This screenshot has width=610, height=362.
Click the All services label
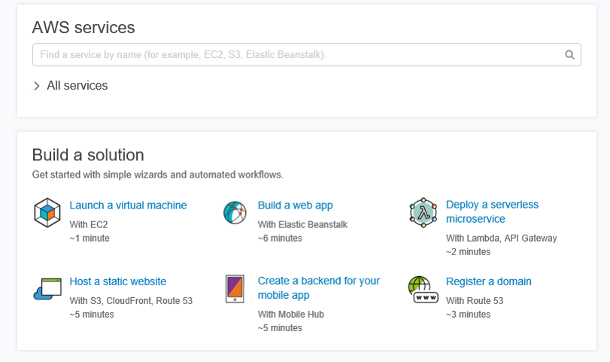click(x=77, y=86)
